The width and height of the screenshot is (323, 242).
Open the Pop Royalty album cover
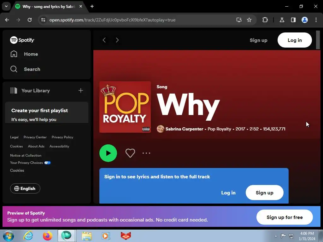[x=125, y=107]
